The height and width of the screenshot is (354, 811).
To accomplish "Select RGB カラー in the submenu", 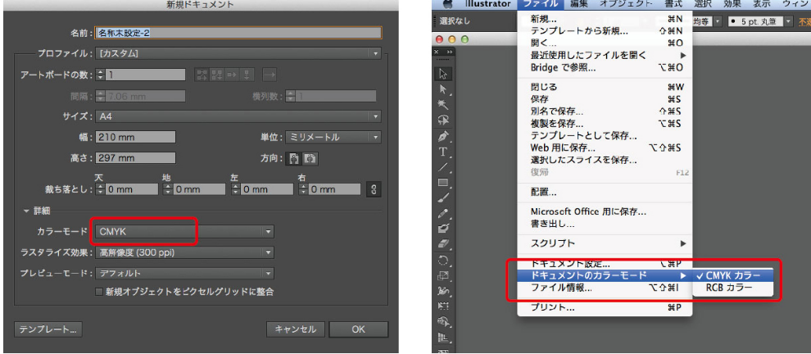I will coord(734,288).
